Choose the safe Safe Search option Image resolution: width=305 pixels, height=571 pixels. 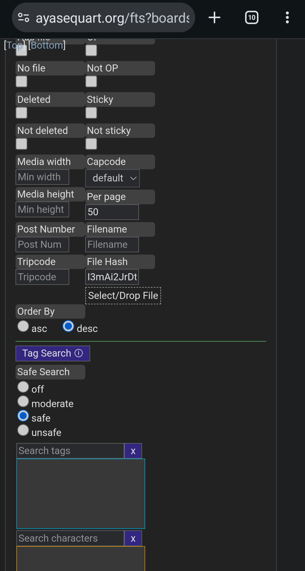click(x=23, y=416)
